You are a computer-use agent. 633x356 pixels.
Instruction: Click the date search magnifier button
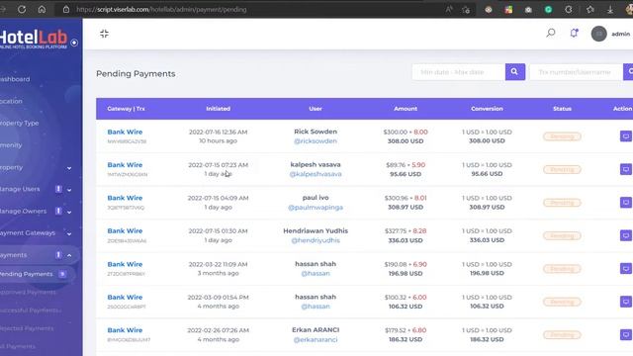515,72
